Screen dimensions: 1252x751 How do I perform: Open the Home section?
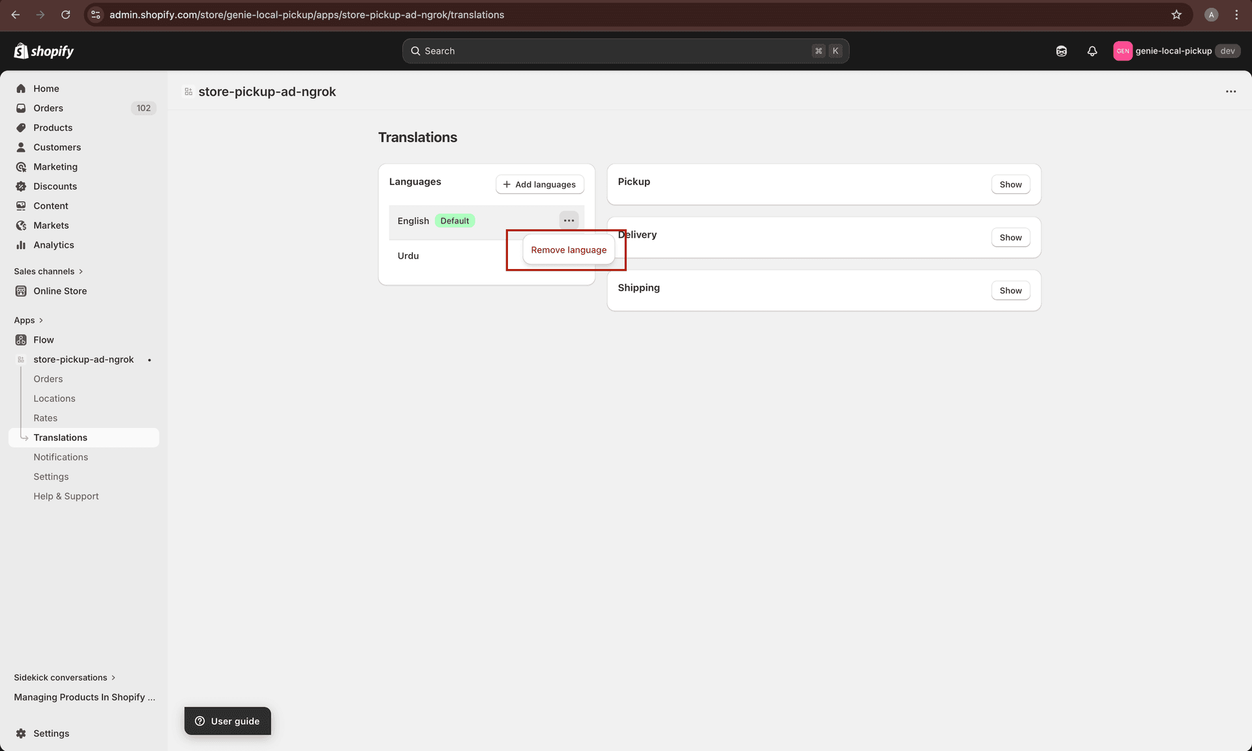tap(46, 88)
